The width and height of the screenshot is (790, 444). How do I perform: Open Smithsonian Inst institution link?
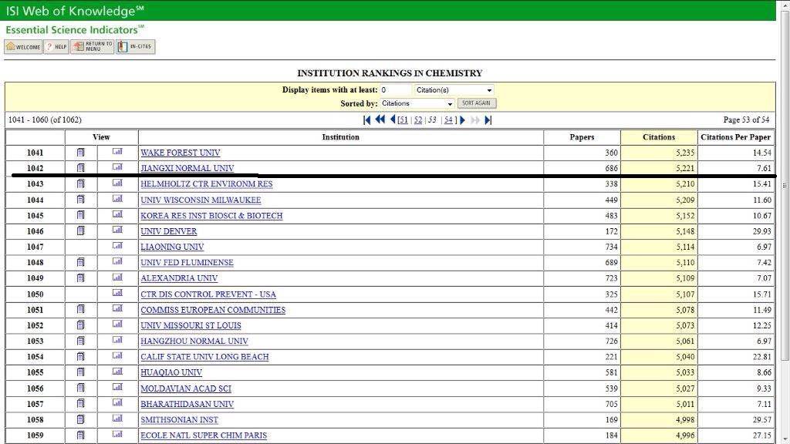click(179, 420)
